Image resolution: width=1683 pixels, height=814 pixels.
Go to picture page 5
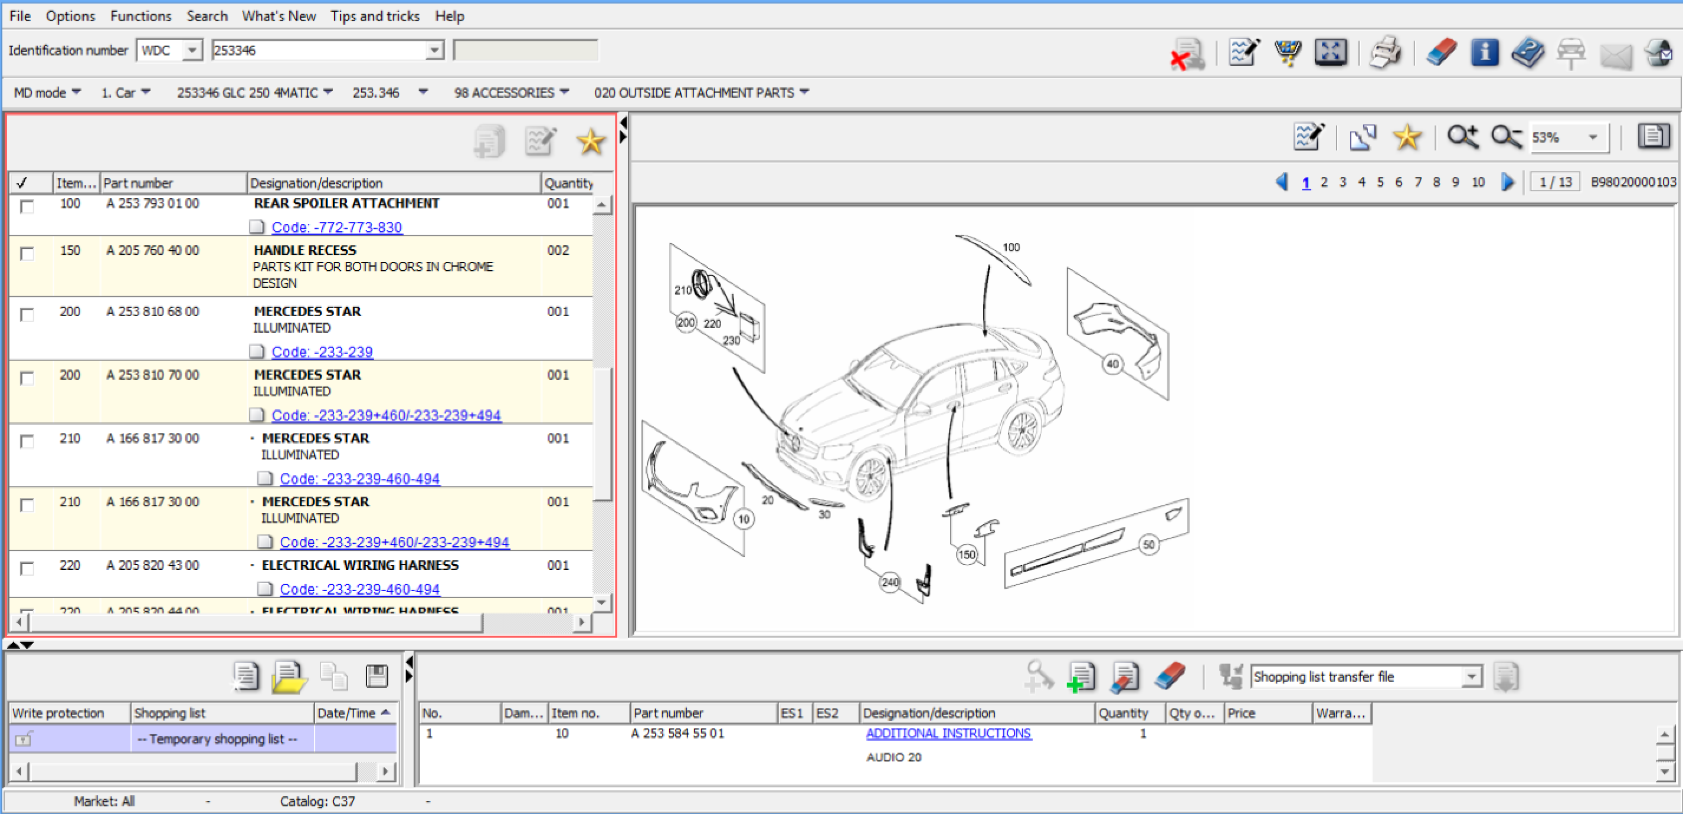coord(1380,182)
